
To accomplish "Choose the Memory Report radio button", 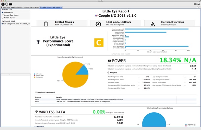I will [x=2, y=18].
